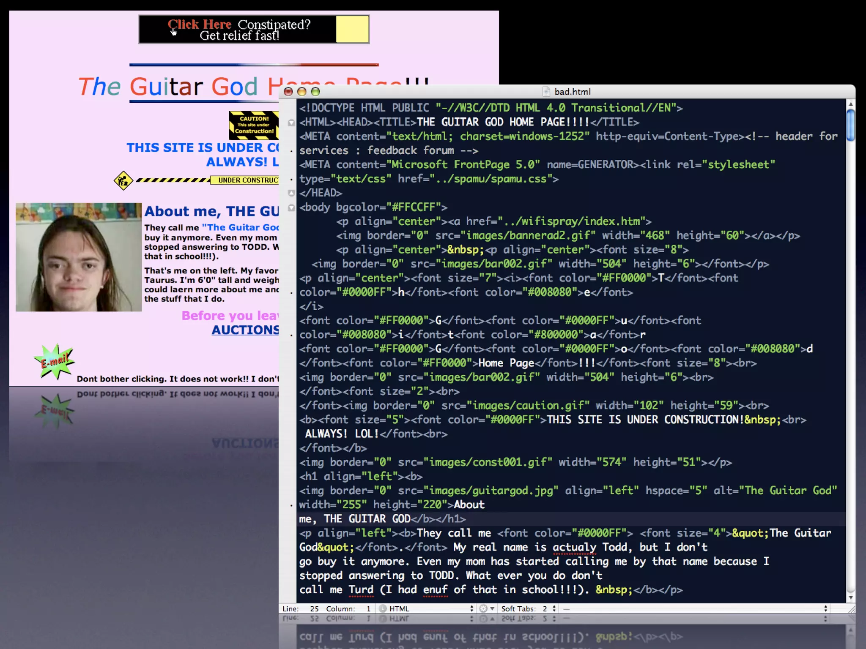Click the Constipated banner ad

point(239,30)
